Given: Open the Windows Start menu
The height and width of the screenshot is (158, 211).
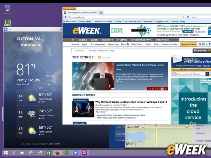Looking at the screenshot, I should (x=6, y=153).
